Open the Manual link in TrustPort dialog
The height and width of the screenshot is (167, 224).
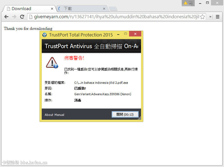click(x=59, y=115)
